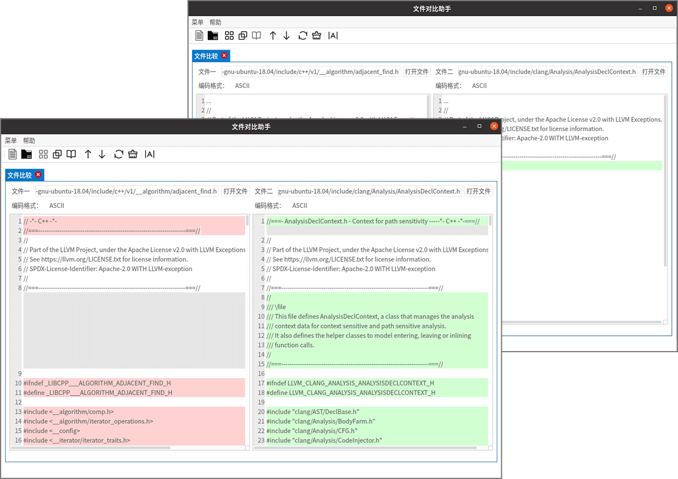Screen dimensions: 678x479
Task: Click the refresh icon in the back window toolbar
Action: (303, 36)
